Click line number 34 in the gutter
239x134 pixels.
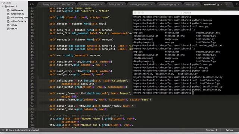32,17
